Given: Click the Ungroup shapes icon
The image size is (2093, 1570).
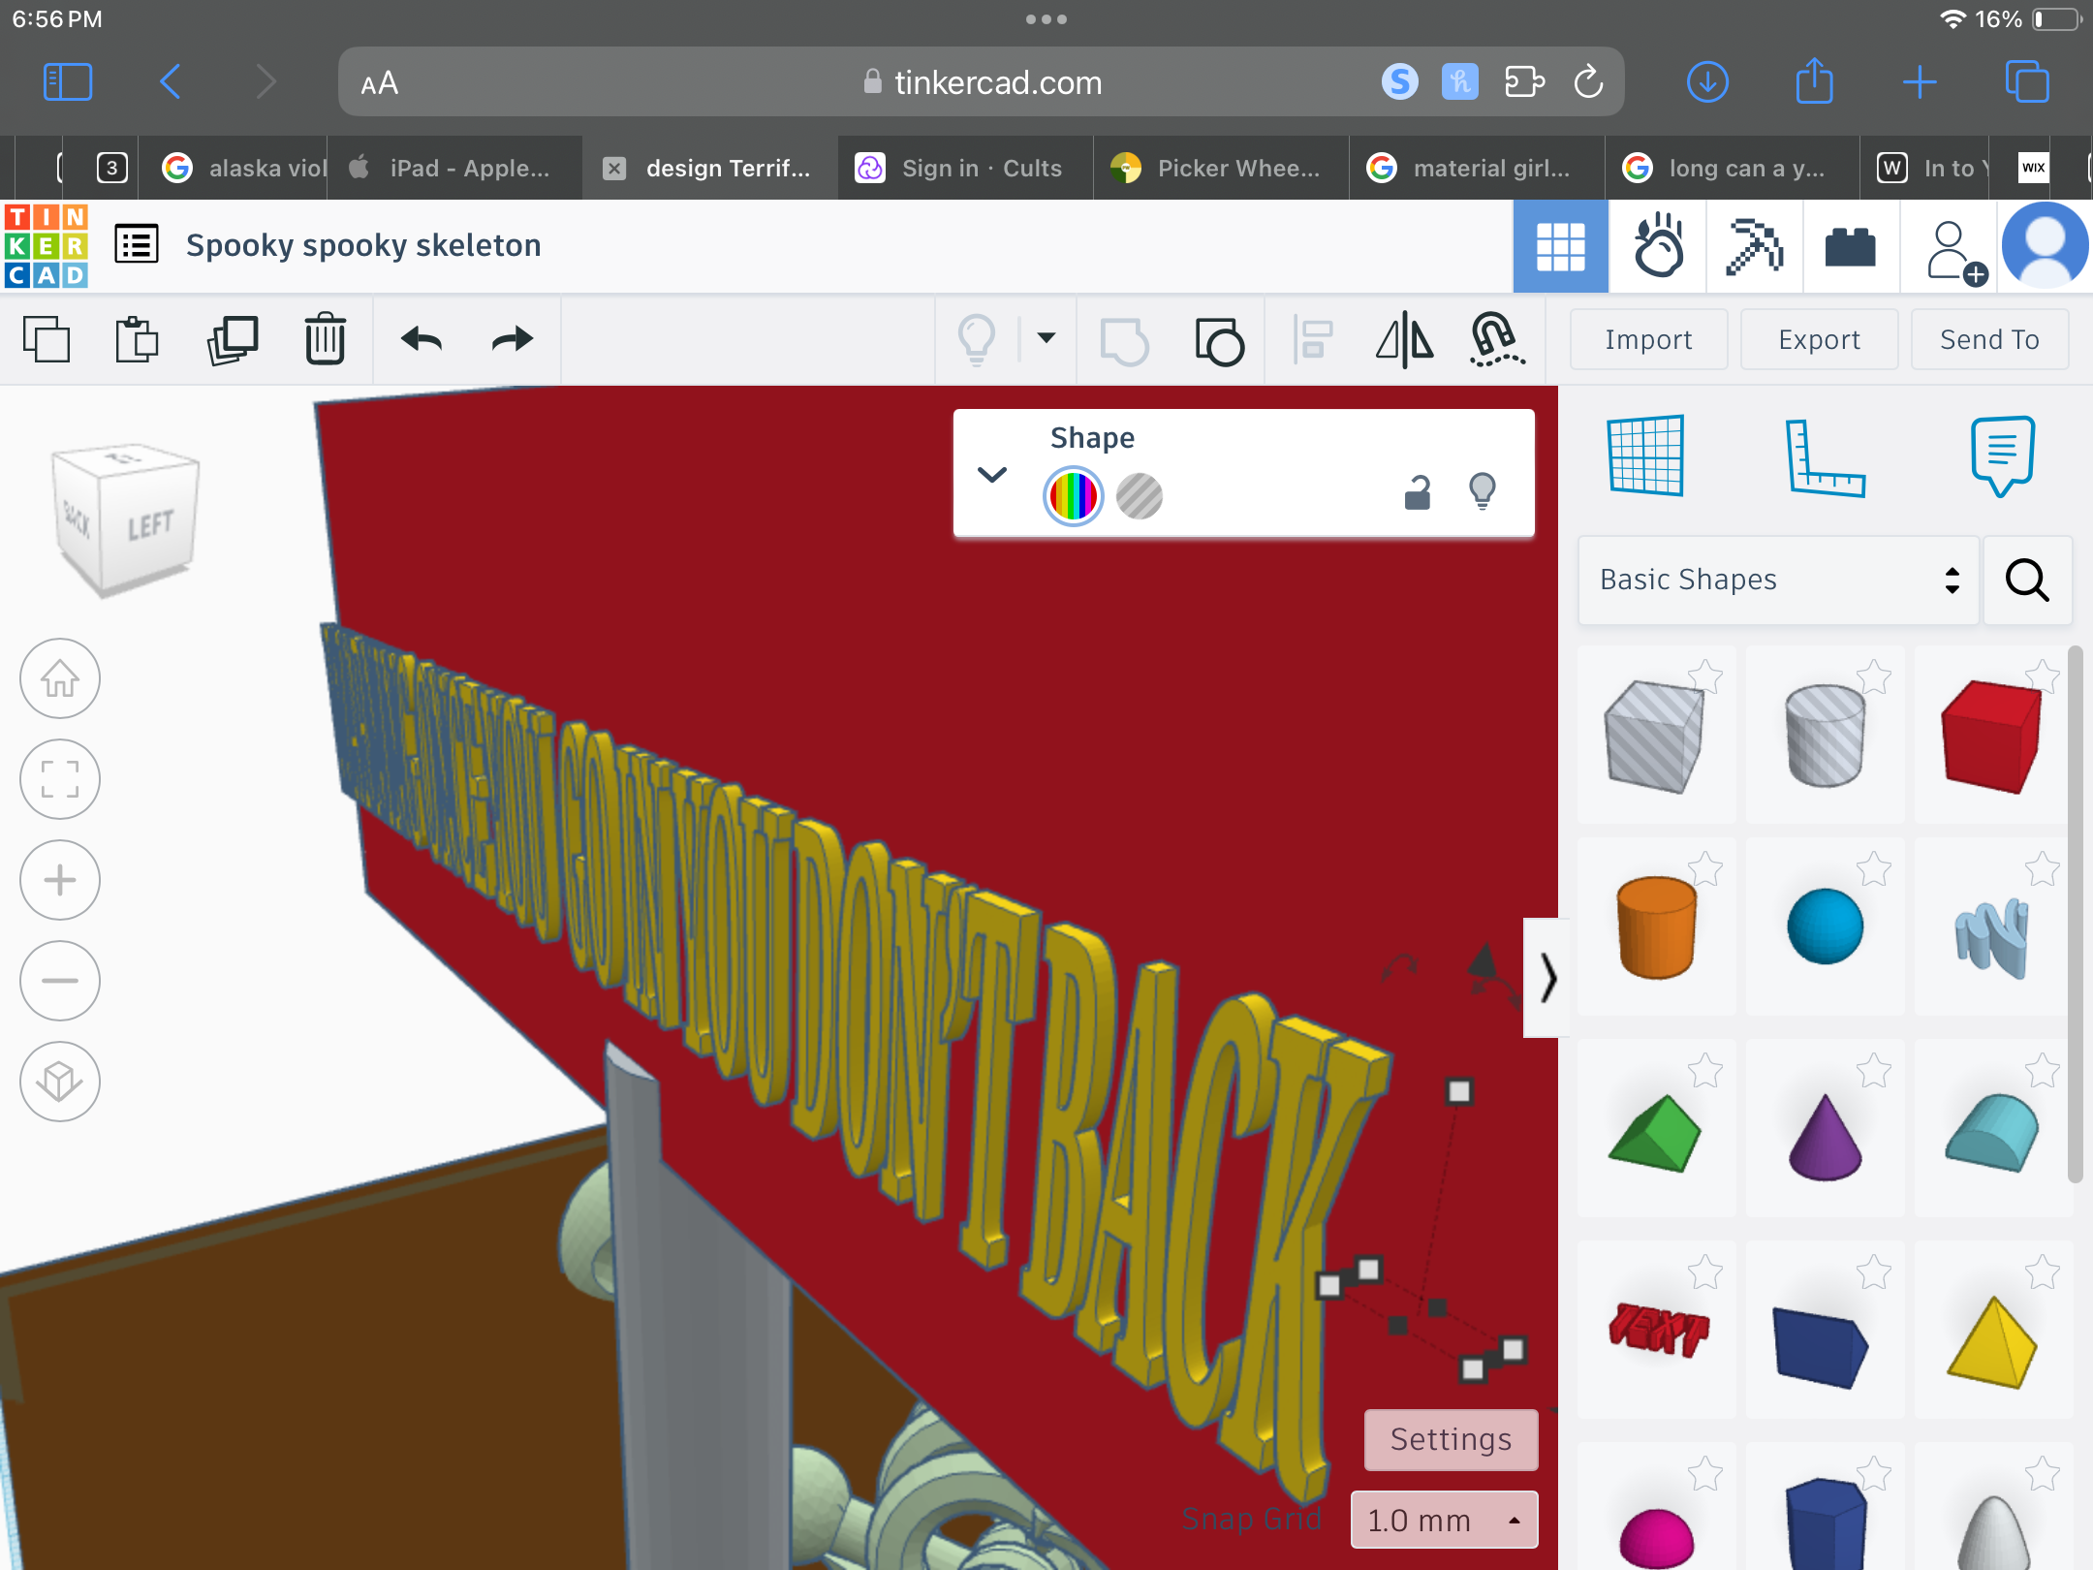Looking at the screenshot, I should tap(1220, 341).
